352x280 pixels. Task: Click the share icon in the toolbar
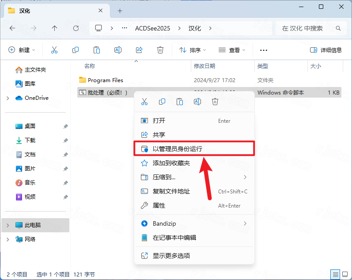(139, 50)
